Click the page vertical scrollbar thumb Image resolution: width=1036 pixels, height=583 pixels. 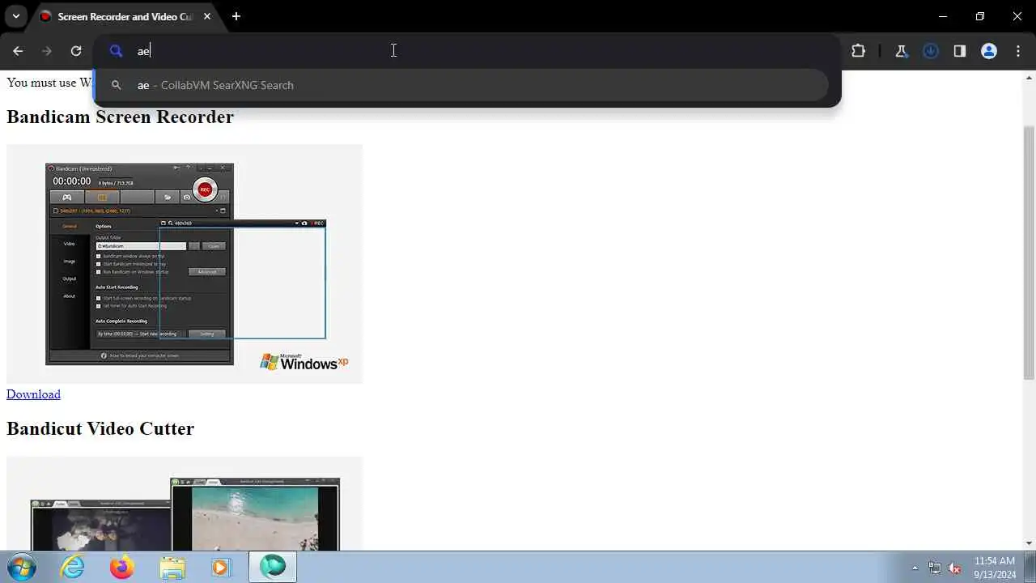(1029, 252)
